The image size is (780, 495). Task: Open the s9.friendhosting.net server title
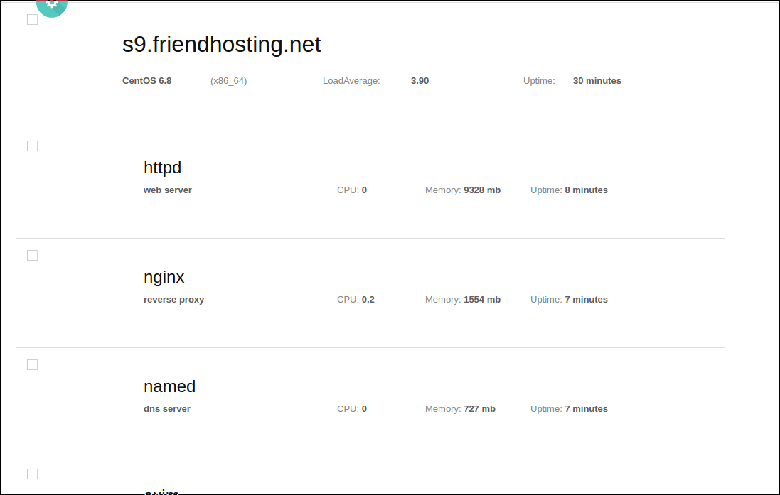tap(221, 44)
